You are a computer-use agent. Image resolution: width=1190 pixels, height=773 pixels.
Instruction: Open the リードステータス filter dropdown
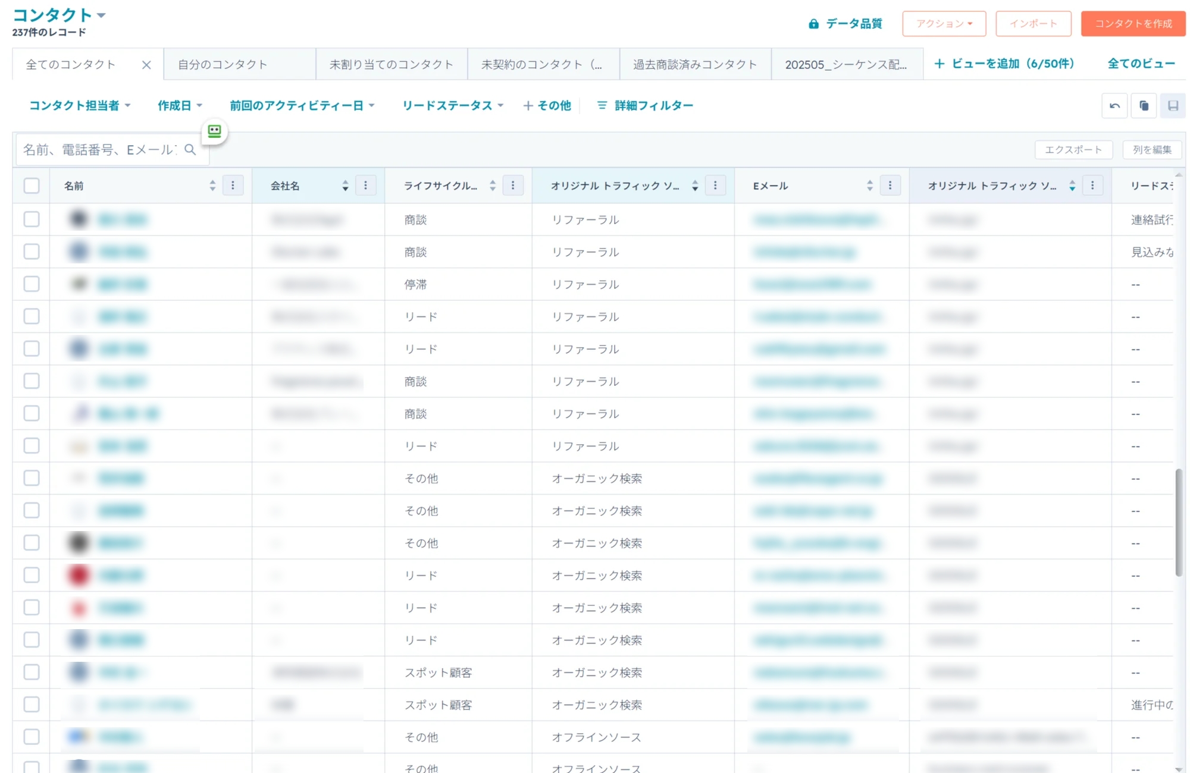click(453, 105)
